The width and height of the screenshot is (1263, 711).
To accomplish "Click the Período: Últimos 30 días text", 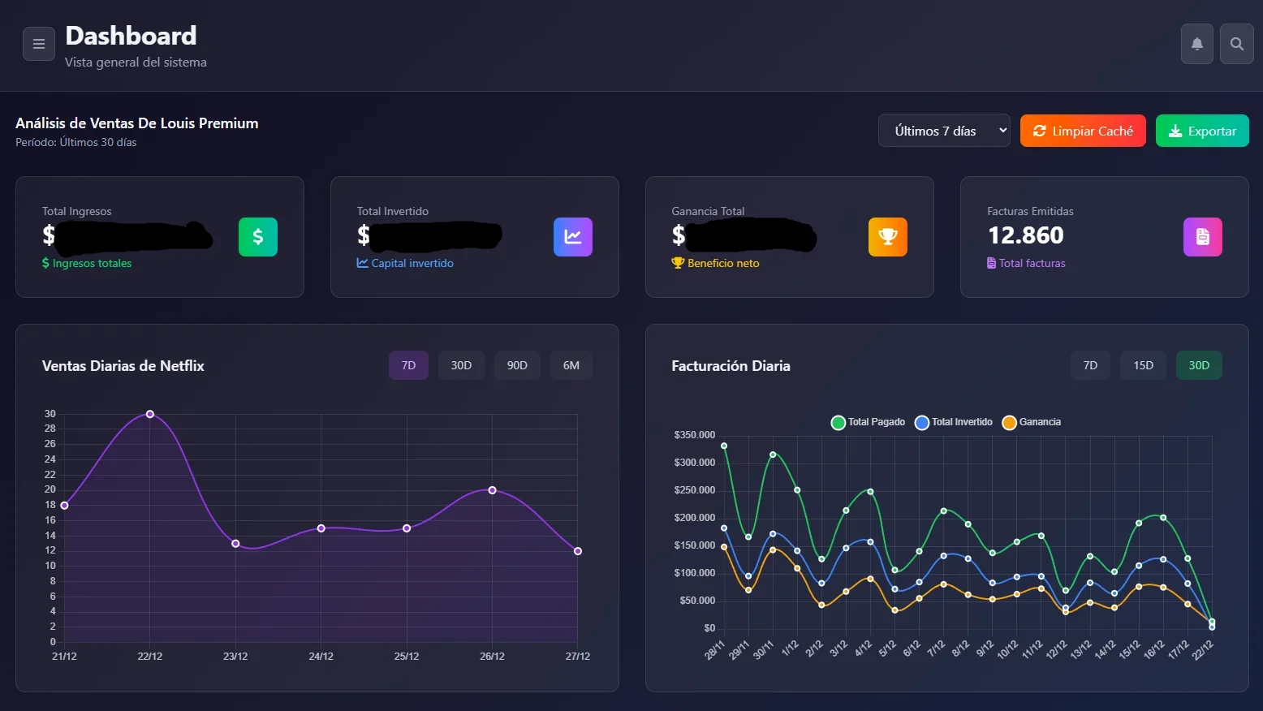I will (x=76, y=142).
